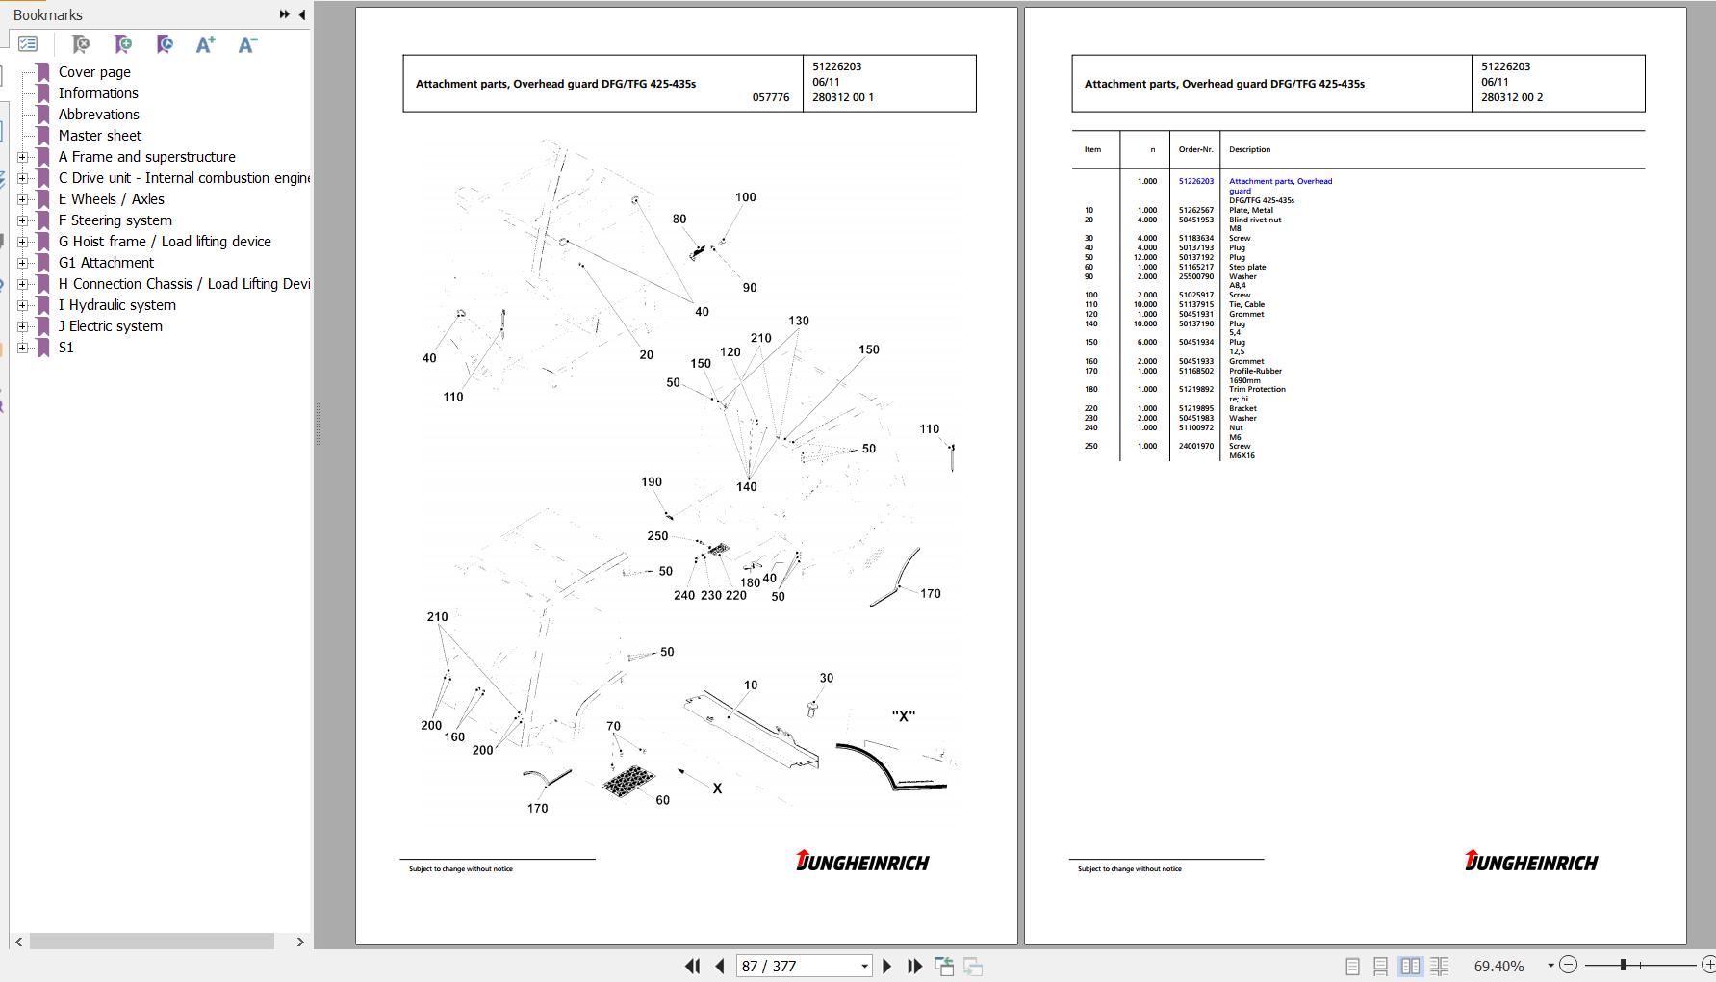Jump to the last page
The height and width of the screenshot is (982, 1716).
pyautogui.click(x=915, y=966)
